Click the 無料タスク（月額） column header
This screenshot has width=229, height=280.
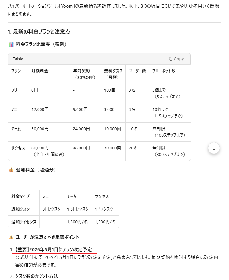coord(113,74)
